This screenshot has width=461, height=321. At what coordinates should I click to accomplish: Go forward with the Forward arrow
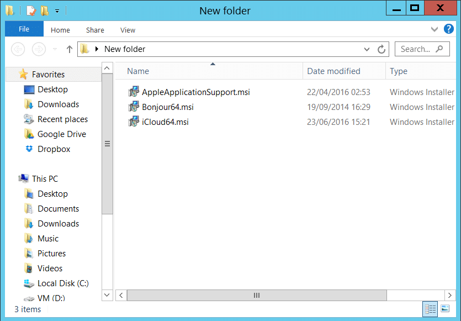(x=39, y=49)
